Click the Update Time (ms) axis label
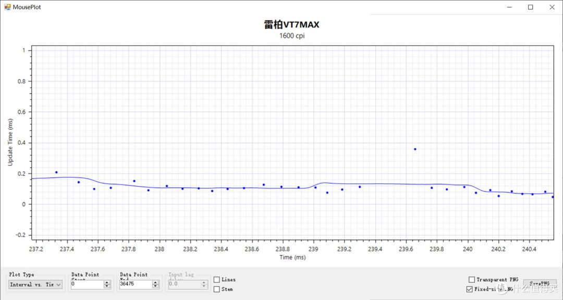Screen dimensions: 563x300 [x=10, y=142]
